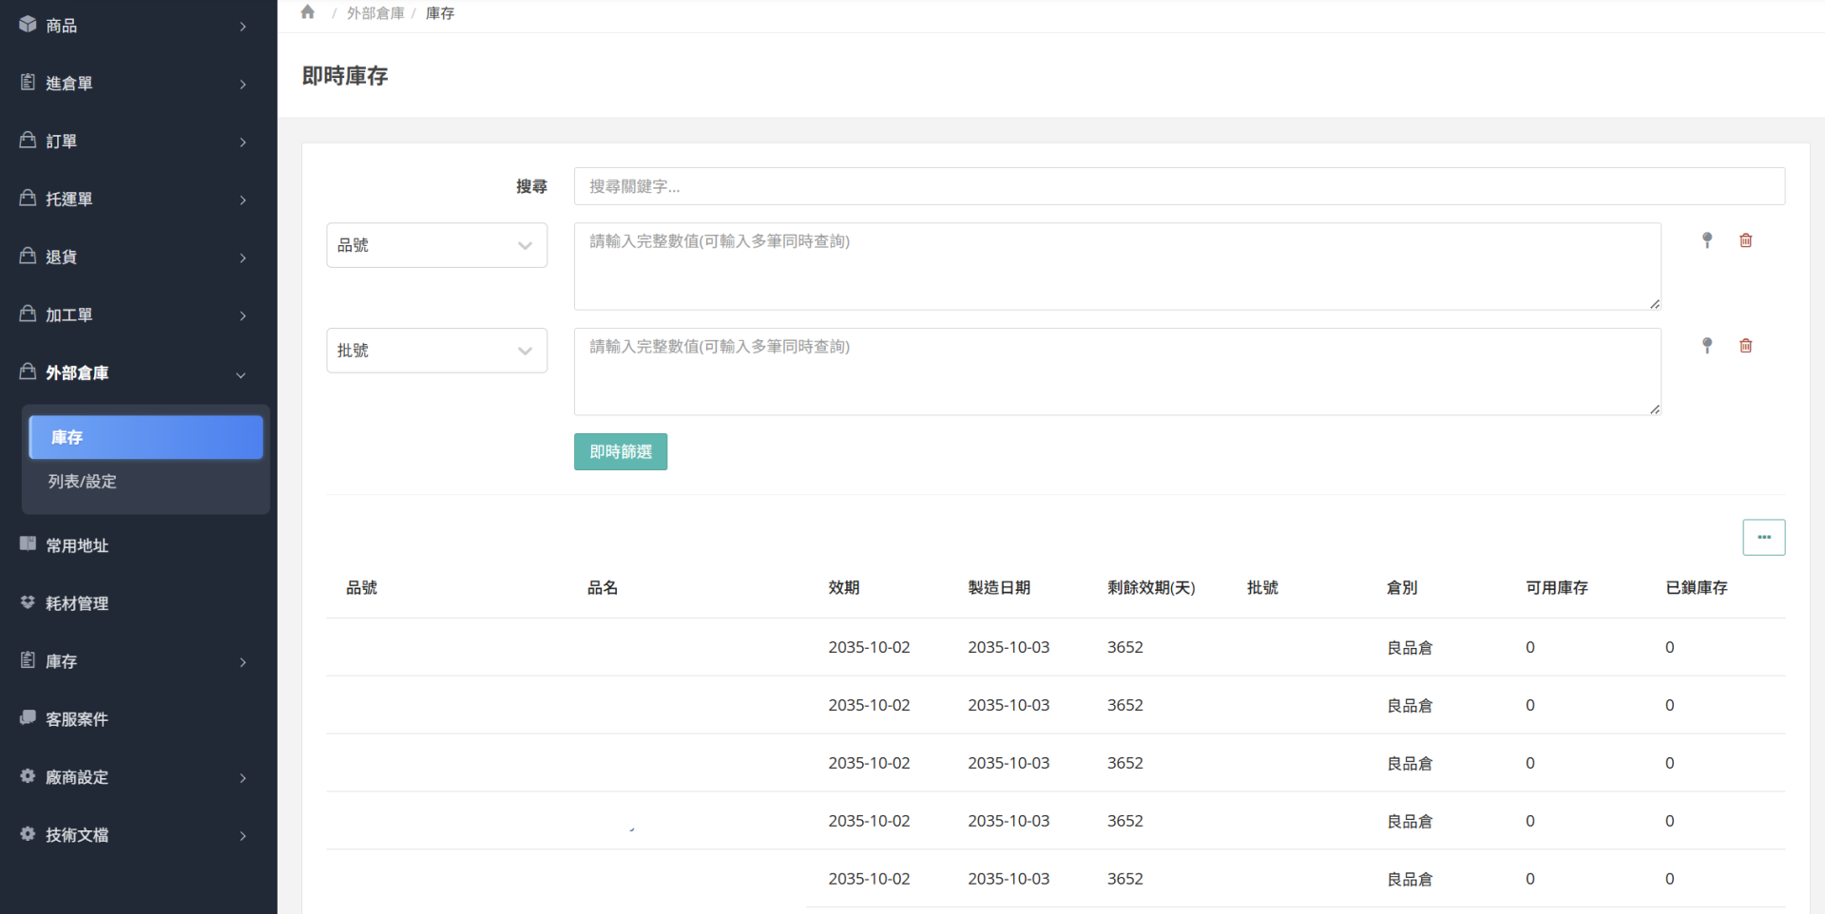This screenshot has height=914, width=1825.
Task: Click the 商品 cube icon in sidebar
Action: 28,25
